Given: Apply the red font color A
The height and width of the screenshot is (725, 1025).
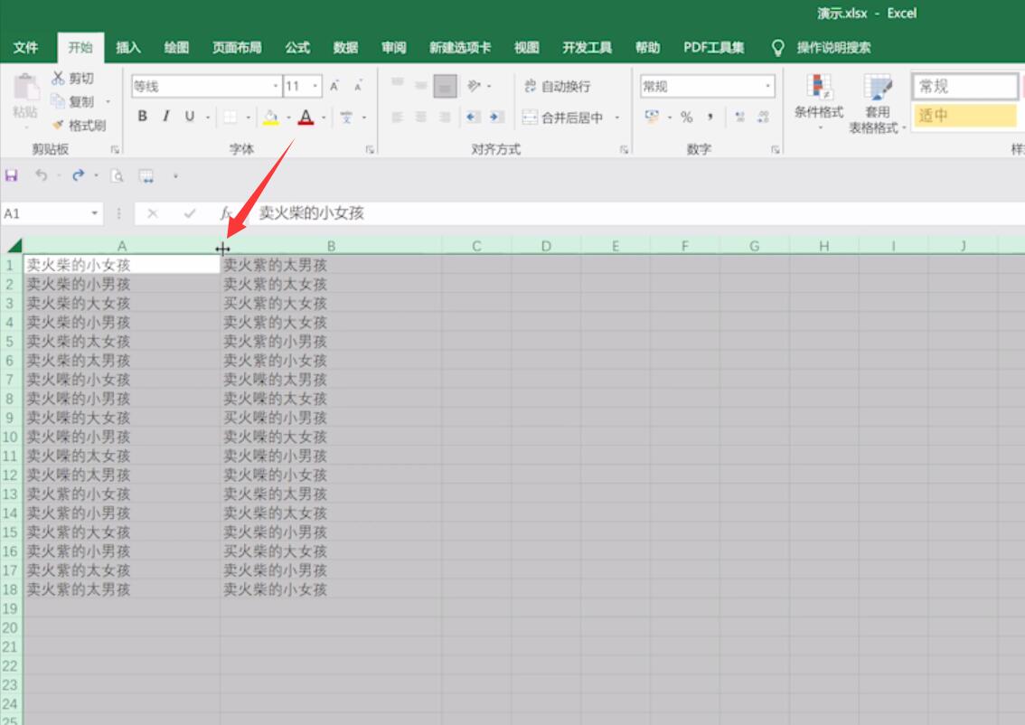Looking at the screenshot, I should click(x=306, y=117).
